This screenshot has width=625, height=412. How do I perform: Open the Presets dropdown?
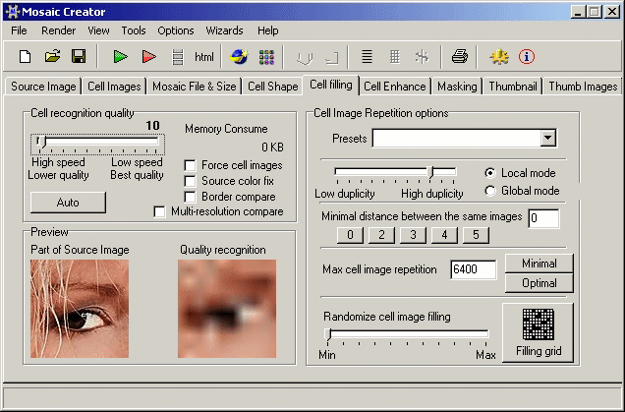tap(548, 138)
